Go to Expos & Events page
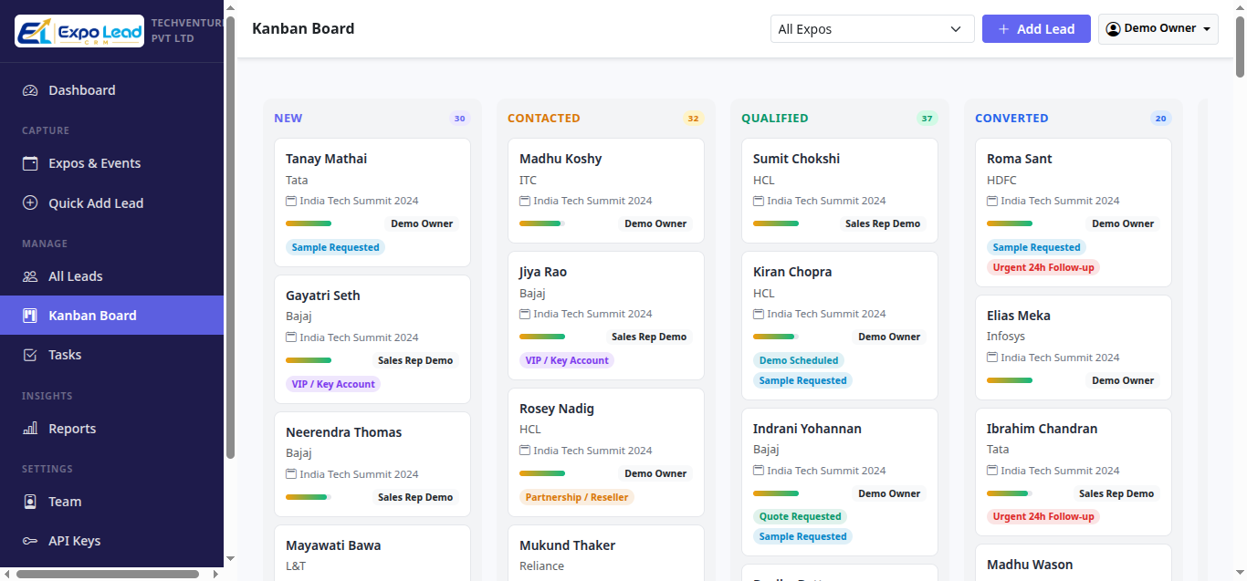The width and height of the screenshot is (1247, 581). tap(111, 163)
